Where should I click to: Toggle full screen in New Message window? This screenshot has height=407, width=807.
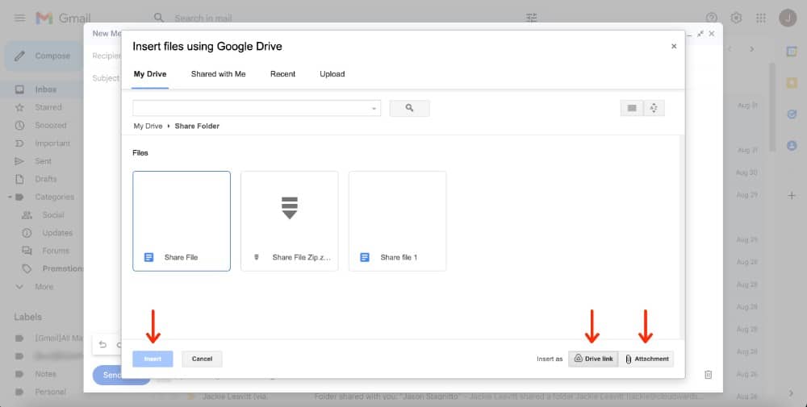[700, 34]
